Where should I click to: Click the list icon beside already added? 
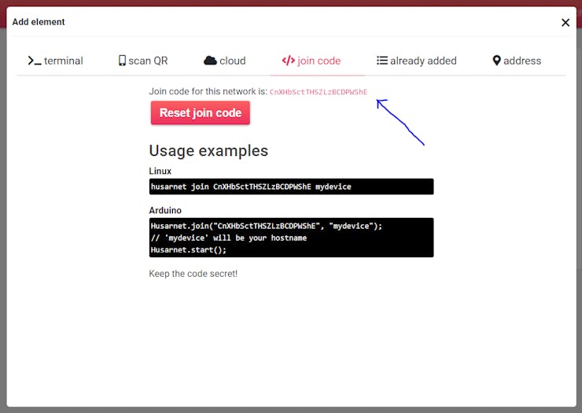[x=382, y=61]
